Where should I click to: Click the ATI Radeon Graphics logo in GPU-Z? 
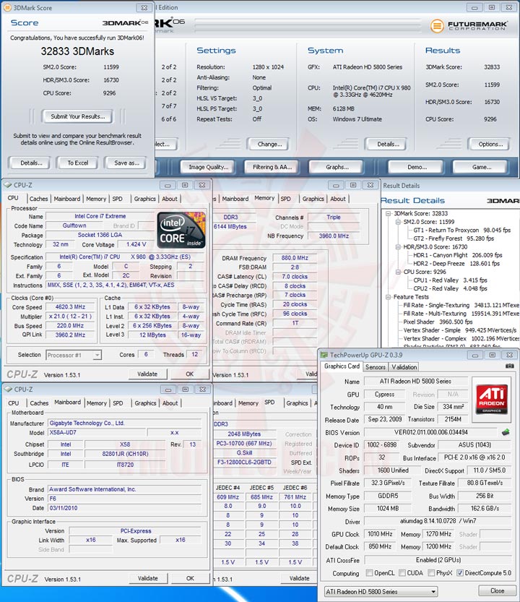492,399
